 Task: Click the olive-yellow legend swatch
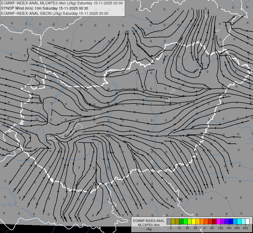click(173, 221)
